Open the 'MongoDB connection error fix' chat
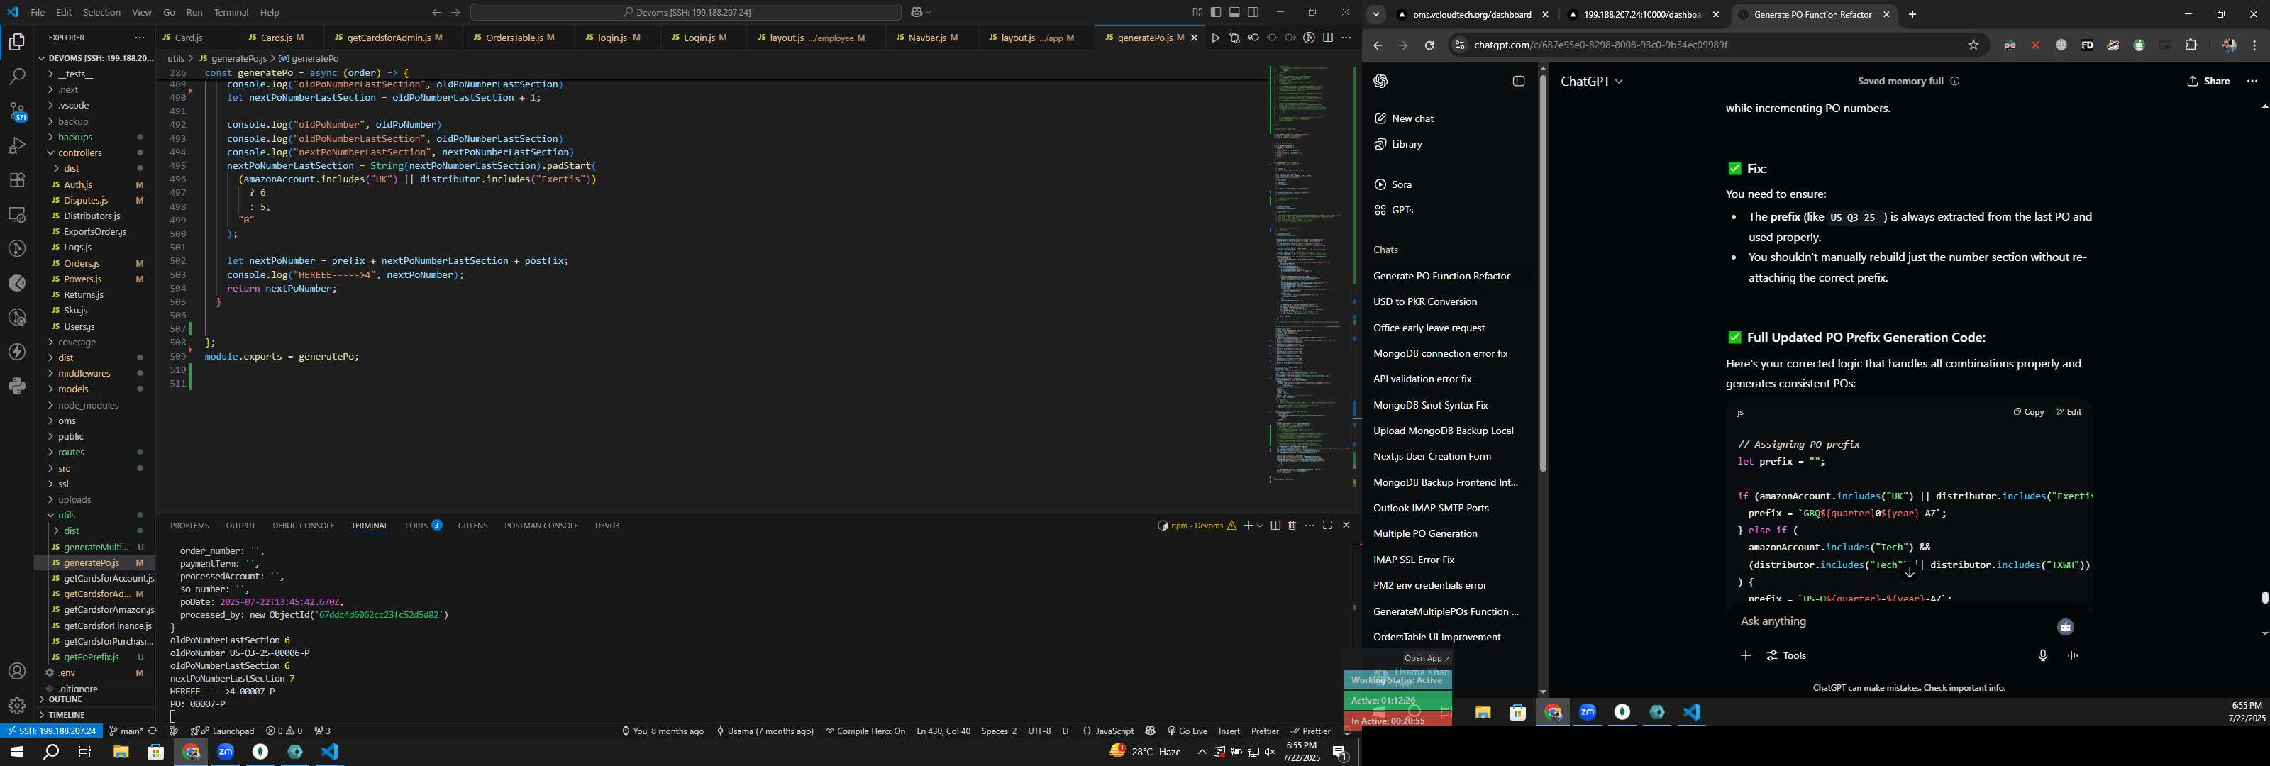This screenshot has height=766, width=2270. tap(1440, 353)
